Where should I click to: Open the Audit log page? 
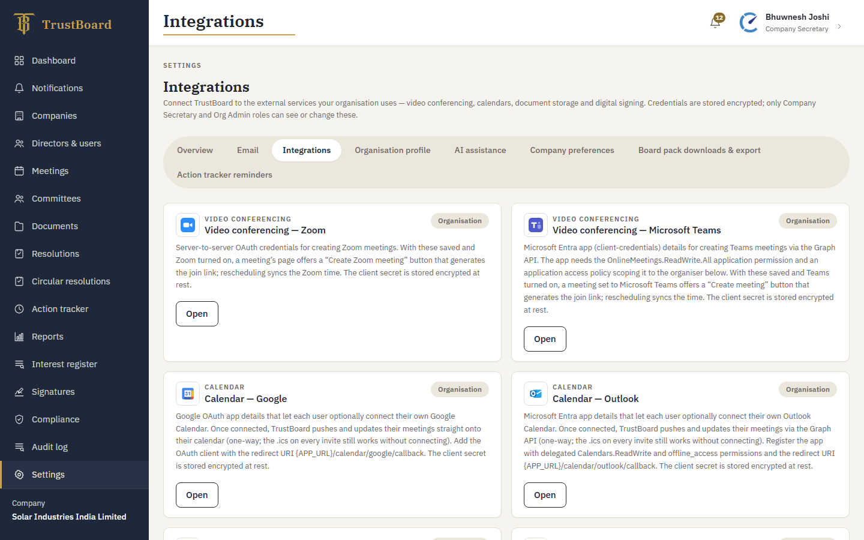pos(74,447)
